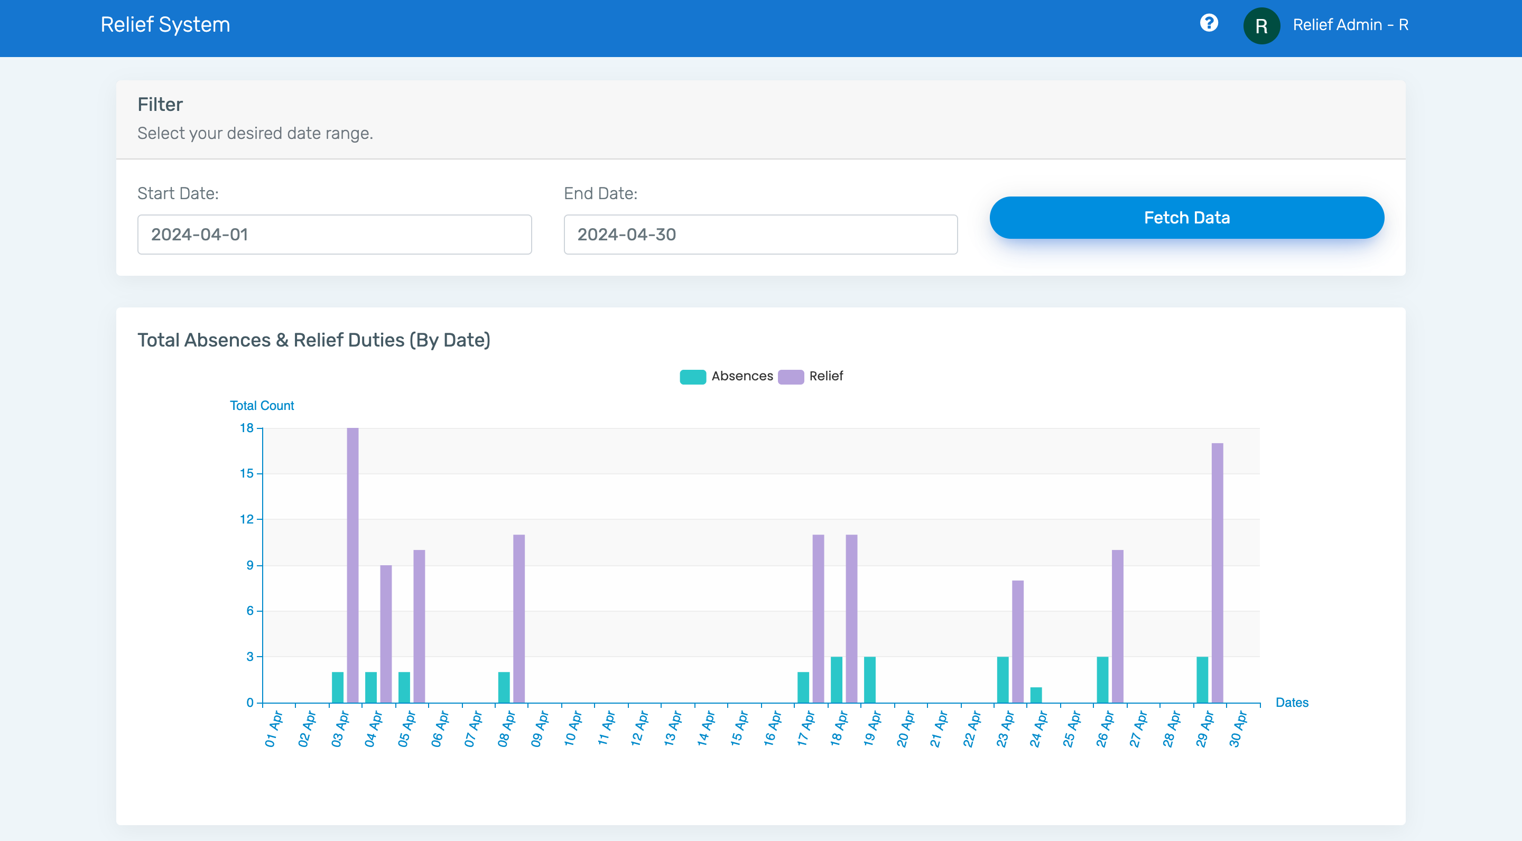Viewport: 1522px width, 841px height.
Task: Open the help question mark icon
Action: pyautogui.click(x=1209, y=23)
